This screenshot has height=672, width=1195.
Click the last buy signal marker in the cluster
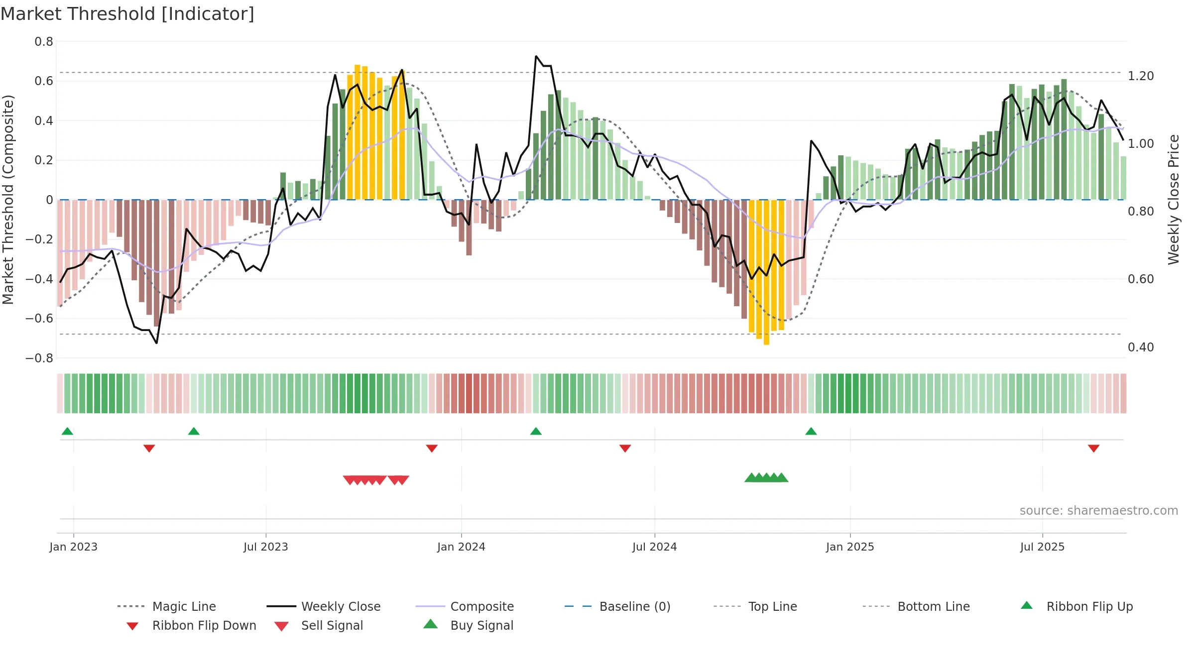pyautogui.click(x=781, y=477)
